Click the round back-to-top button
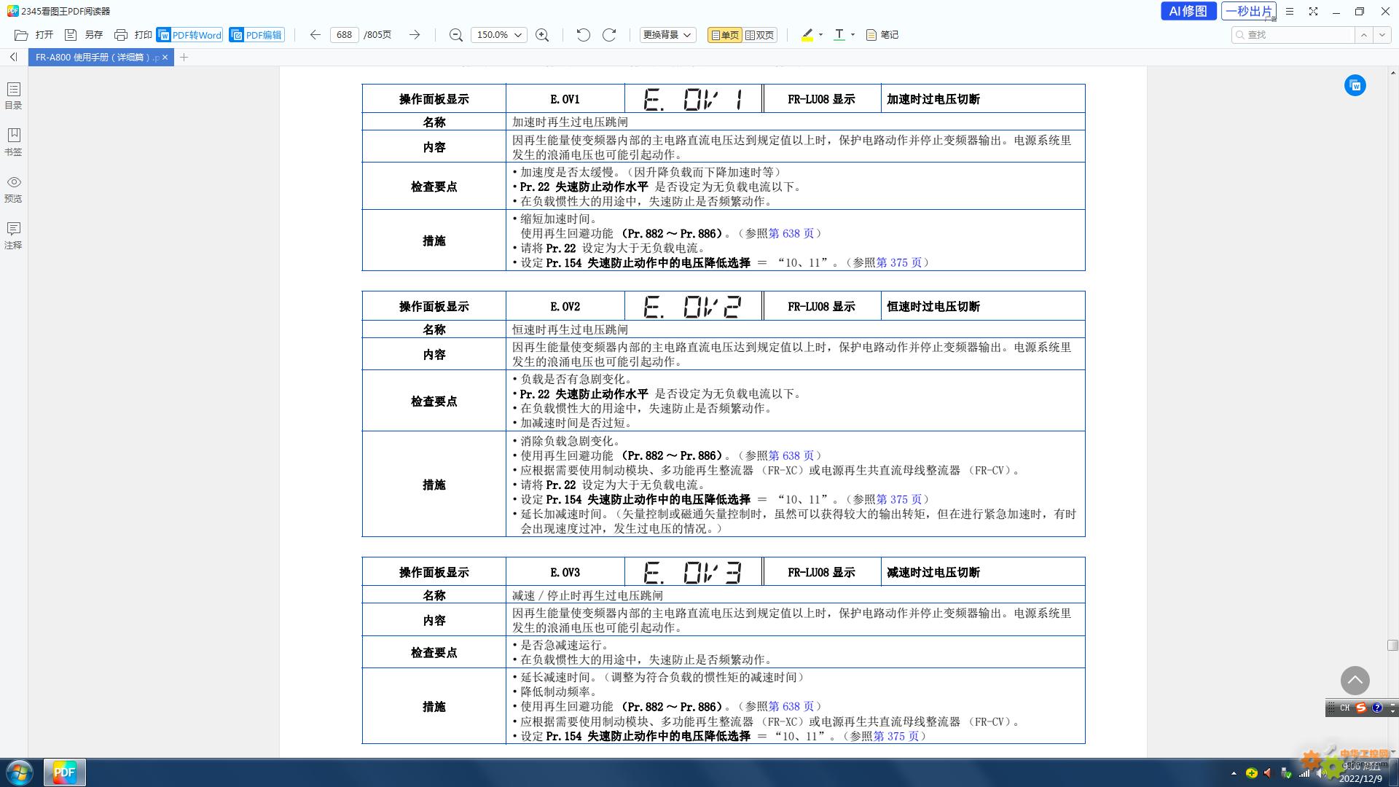Screen dimensions: 1399x787 1355,681
